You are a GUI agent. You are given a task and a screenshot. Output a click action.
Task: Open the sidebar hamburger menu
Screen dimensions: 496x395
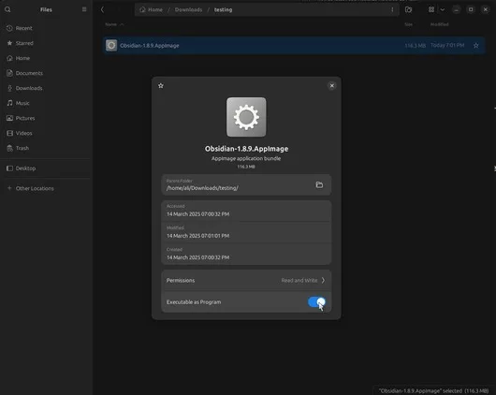point(84,9)
